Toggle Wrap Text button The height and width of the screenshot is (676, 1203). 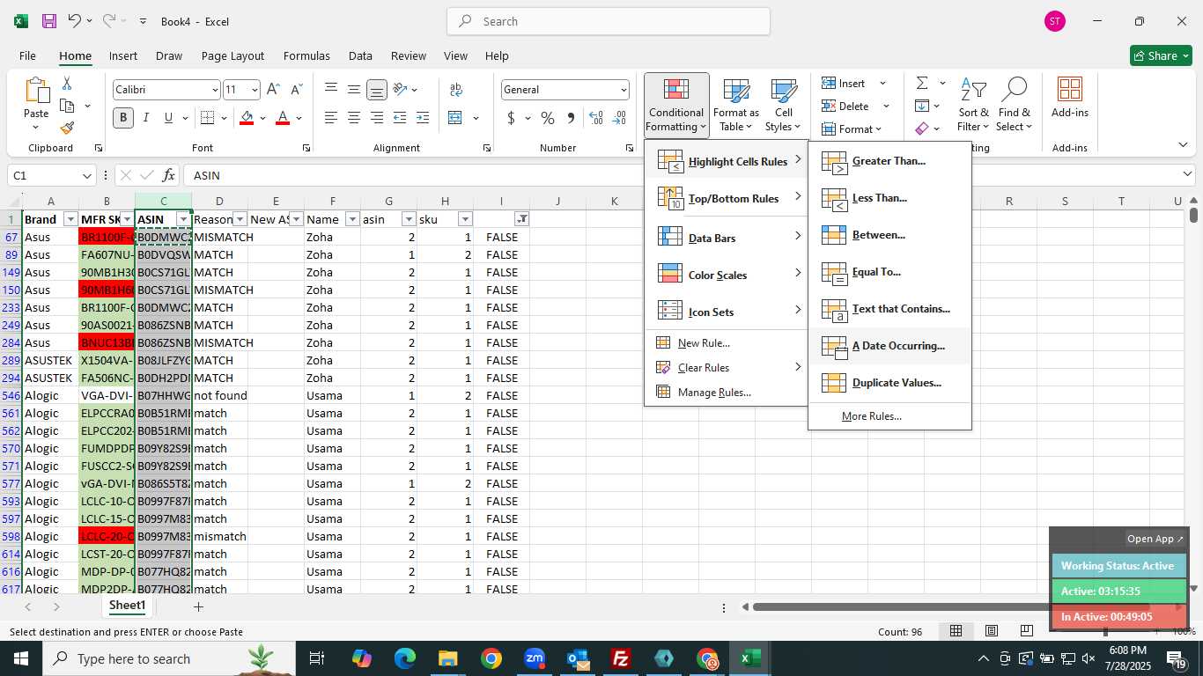coord(456,90)
